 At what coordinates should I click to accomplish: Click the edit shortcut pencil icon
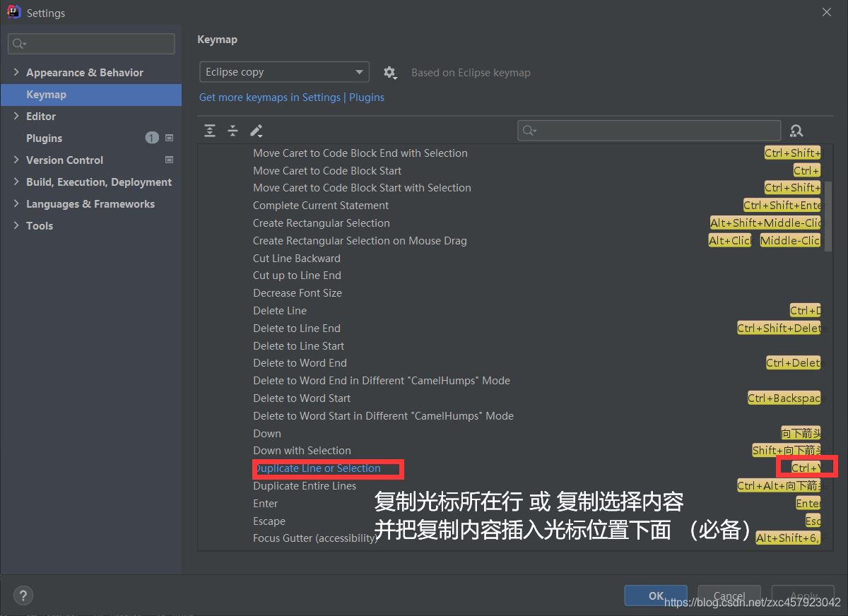click(x=256, y=131)
